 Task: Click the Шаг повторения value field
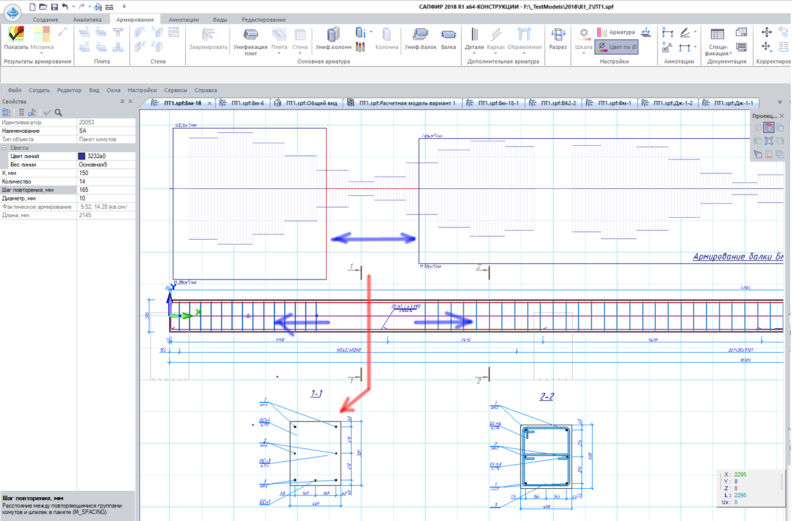click(x=106, y=190)
